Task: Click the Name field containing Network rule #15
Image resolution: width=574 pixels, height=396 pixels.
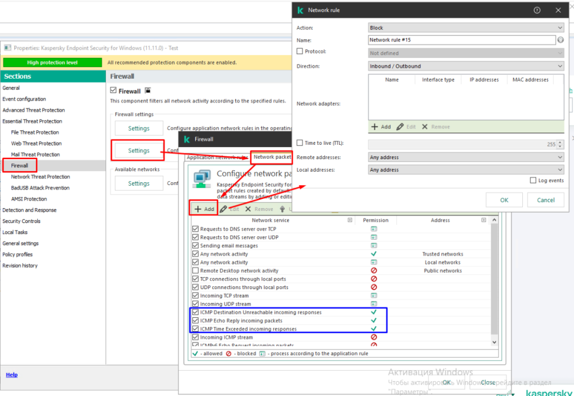Action: (461, 40)
